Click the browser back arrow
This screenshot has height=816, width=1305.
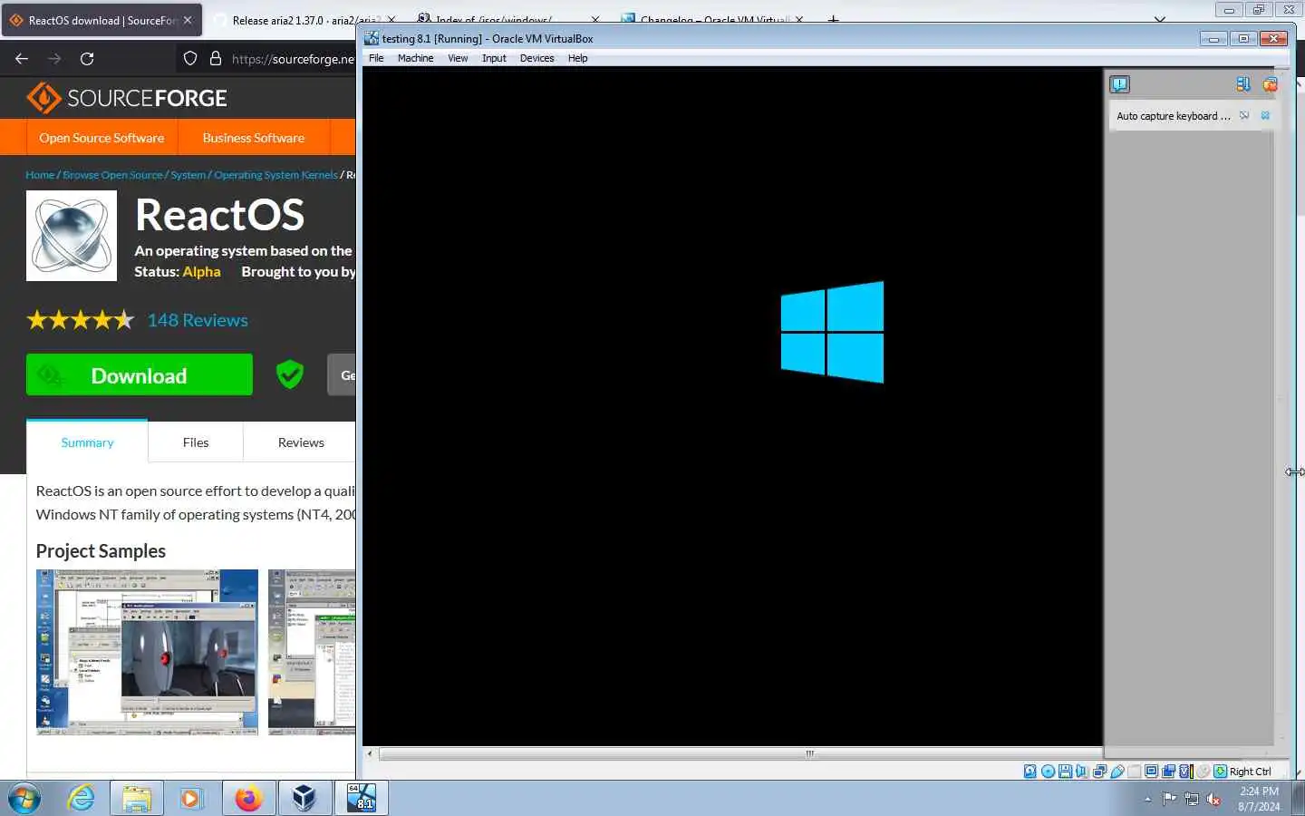coord(22,59)
